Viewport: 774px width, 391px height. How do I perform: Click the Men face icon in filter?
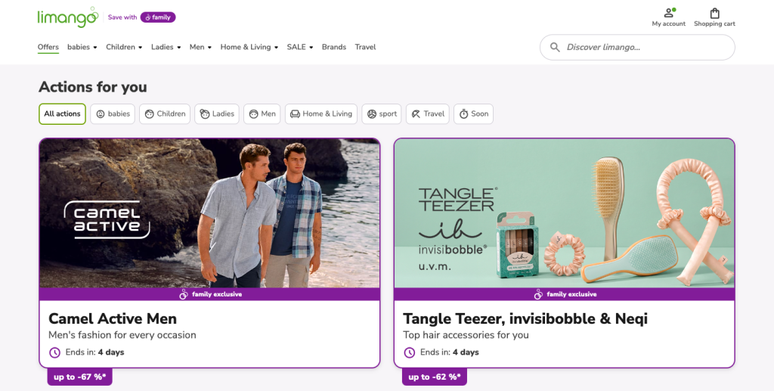(254, 114)
